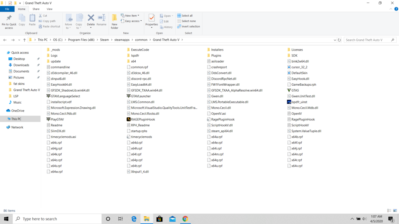Image resolution: width=399 pixels, height=224 pixels.
Task: Switch to the View ribbon tab
Action: click(49, 9)
